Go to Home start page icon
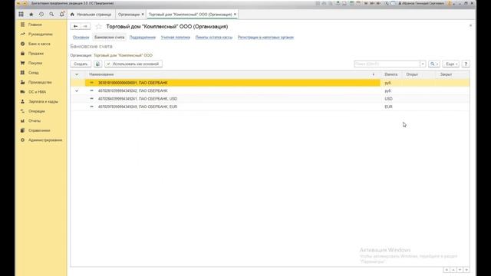The image size is (491, 276). pos(72,15)
